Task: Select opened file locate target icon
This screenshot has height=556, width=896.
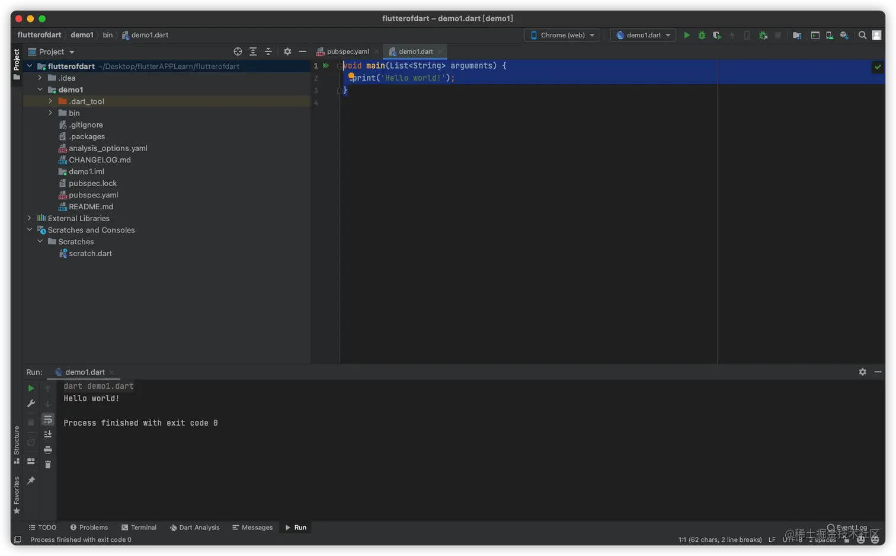Action: tap(238, 52)
